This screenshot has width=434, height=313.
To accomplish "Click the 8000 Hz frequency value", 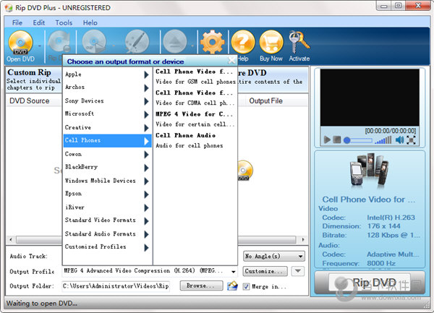I will pyautogui.click(x=381, y=263).
